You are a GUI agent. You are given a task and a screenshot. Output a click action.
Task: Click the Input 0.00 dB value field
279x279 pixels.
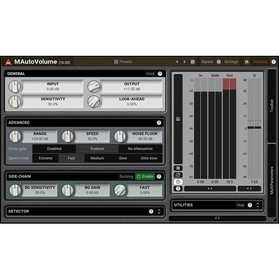pos(53,86)
